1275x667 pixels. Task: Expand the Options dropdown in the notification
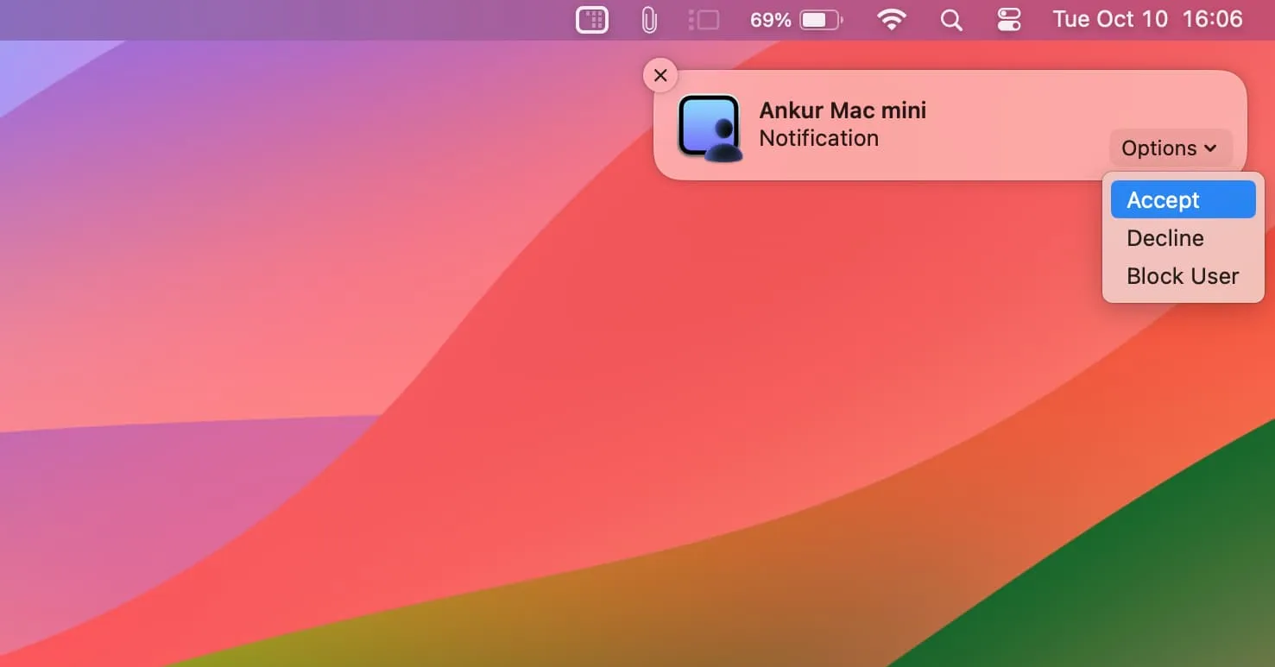coord(1170,148)
